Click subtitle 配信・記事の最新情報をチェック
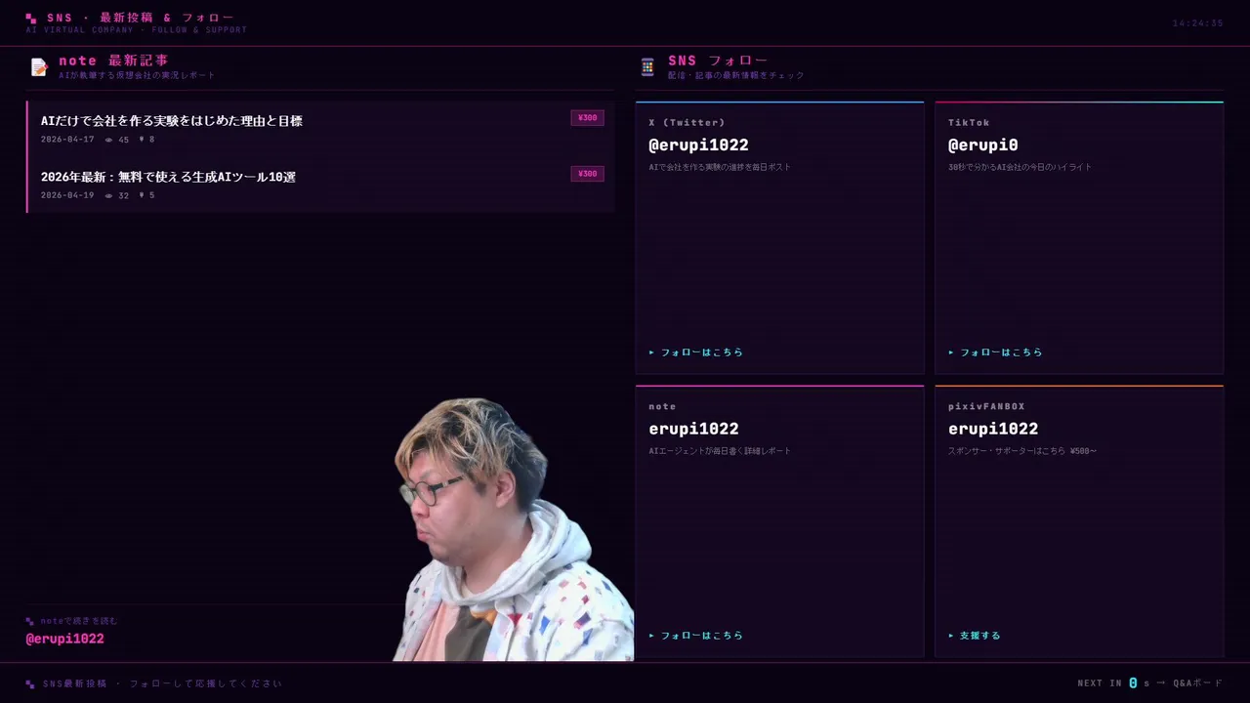 click(736, 75)
